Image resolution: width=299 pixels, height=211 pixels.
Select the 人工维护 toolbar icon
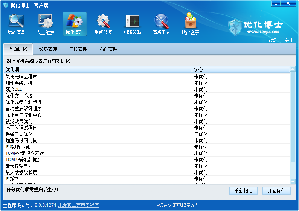(x=45, y=24)
